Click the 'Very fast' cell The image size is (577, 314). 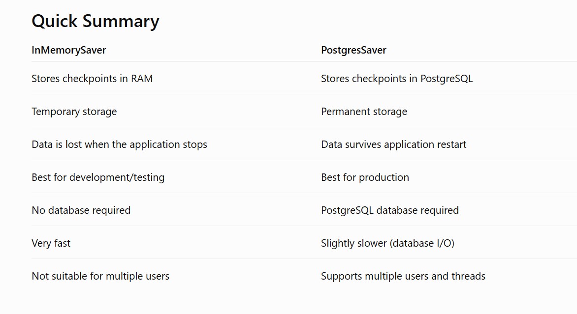pyautogui.click(x=51, y=243)
